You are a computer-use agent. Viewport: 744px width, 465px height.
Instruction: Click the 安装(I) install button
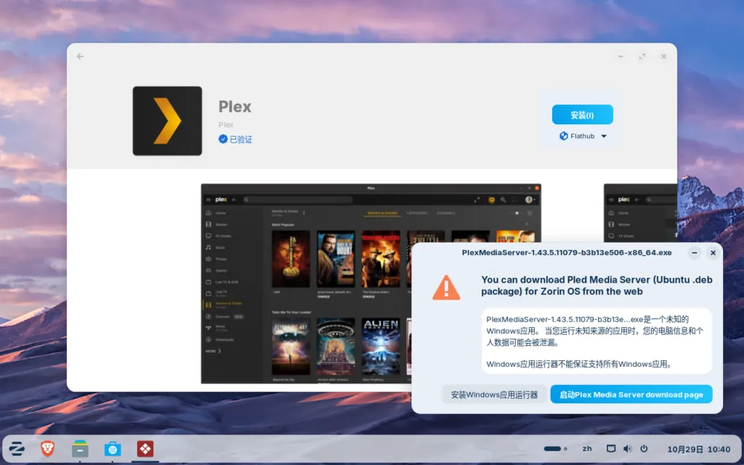tap(582, 115)
